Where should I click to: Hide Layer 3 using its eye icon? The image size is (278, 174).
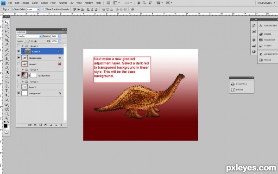coord(19,52)
